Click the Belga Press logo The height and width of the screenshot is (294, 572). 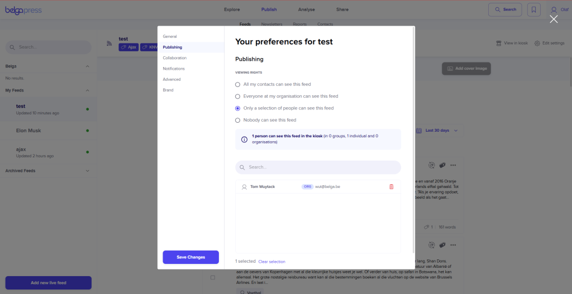[23, 9]
